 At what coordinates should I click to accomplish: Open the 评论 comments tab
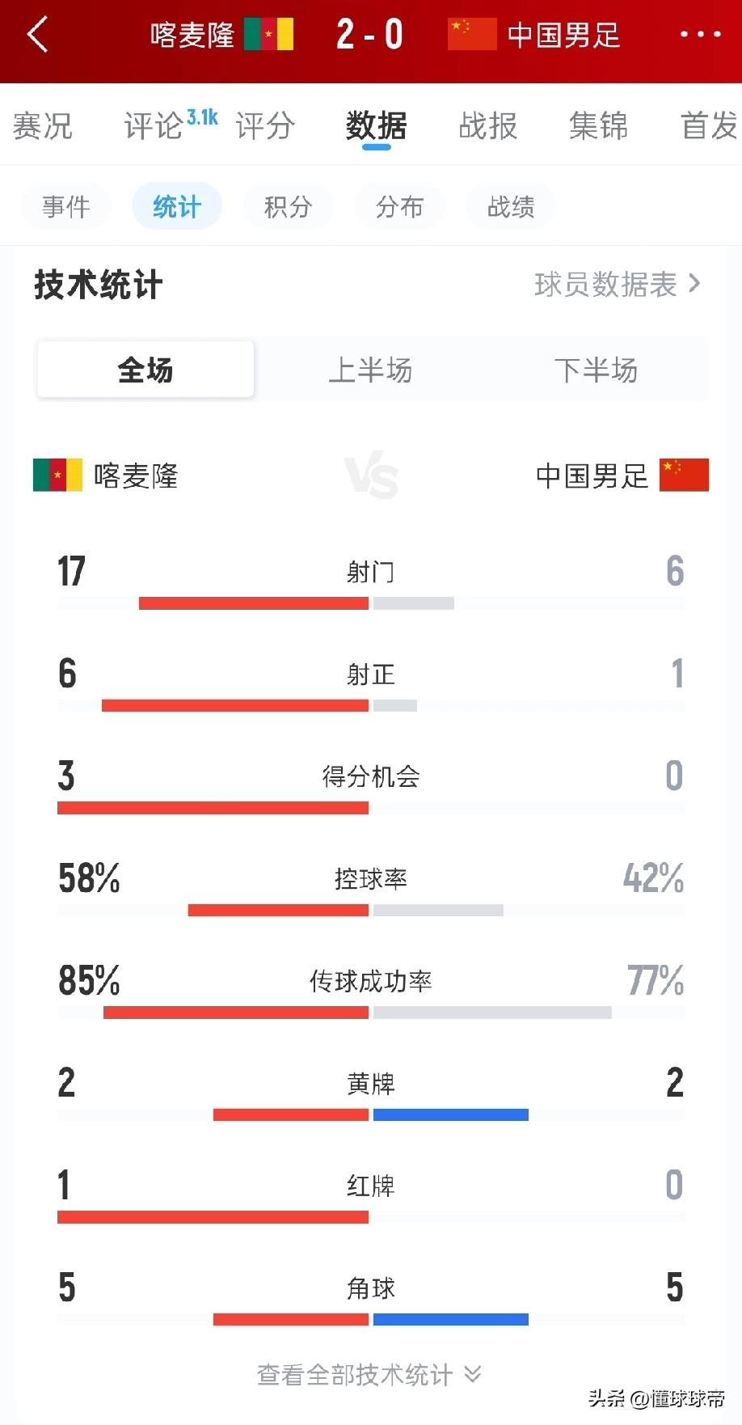click(154, 126)
